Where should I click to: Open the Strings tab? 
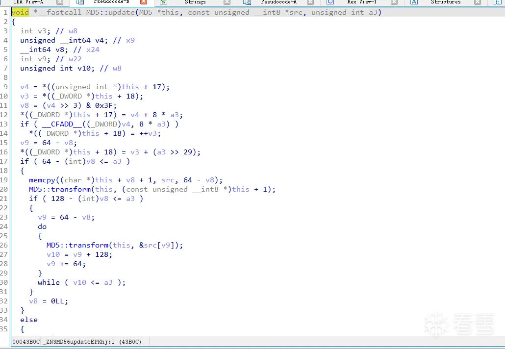click(x=195, y=2)
